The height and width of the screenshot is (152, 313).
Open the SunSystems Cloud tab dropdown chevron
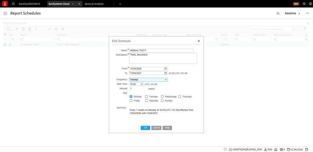[x=72, y=4]
